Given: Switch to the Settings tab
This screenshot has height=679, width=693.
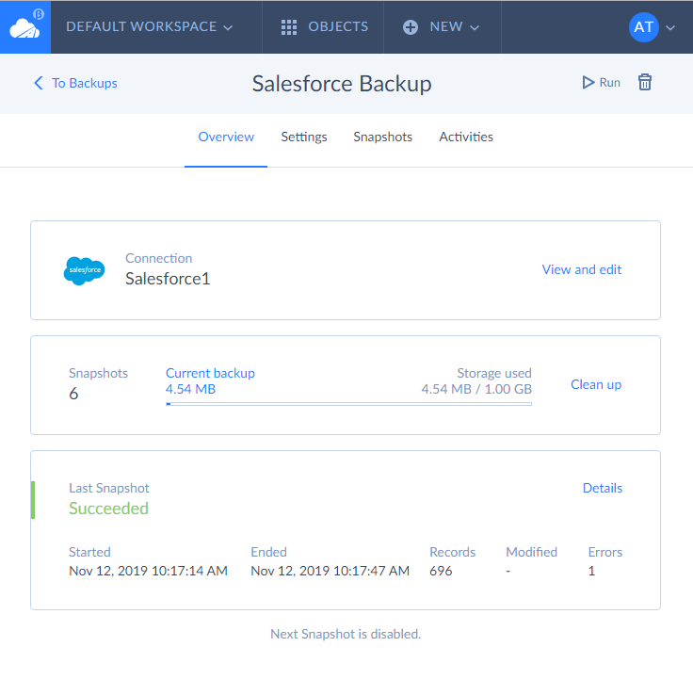Looking at the screenshot, I should point(304,137).
